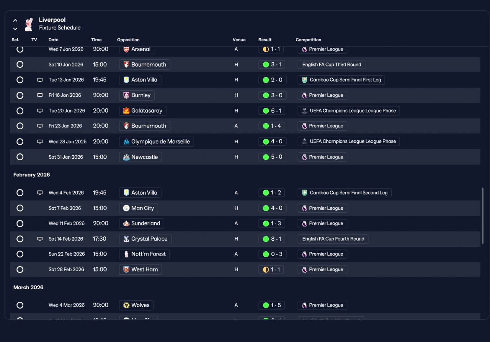Click the 17:30 kick-off time
Image resolution: width=490 pixels, height=342 pixels.
tap(100, 239)
